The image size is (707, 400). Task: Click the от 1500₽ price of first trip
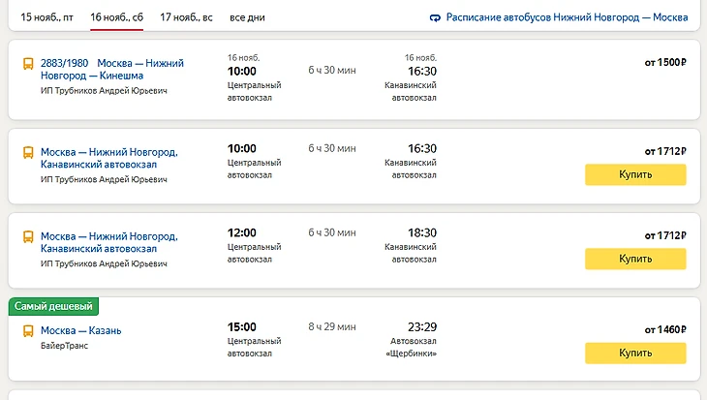coord(665,63)
